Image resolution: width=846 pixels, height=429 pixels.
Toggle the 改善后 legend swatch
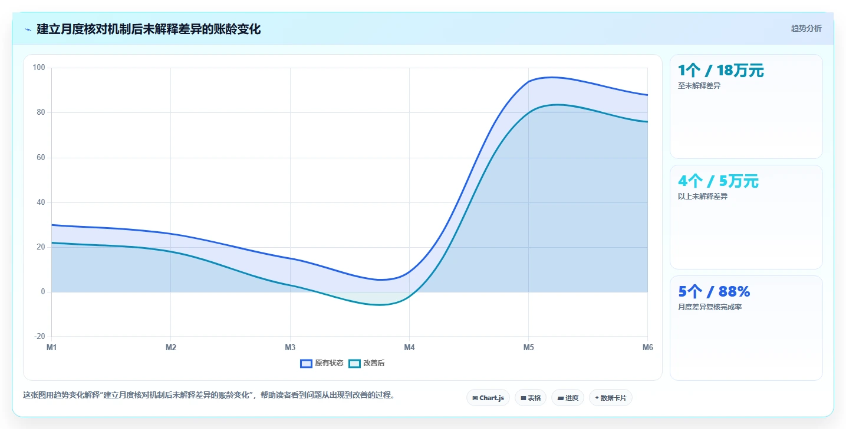[354, 364]
